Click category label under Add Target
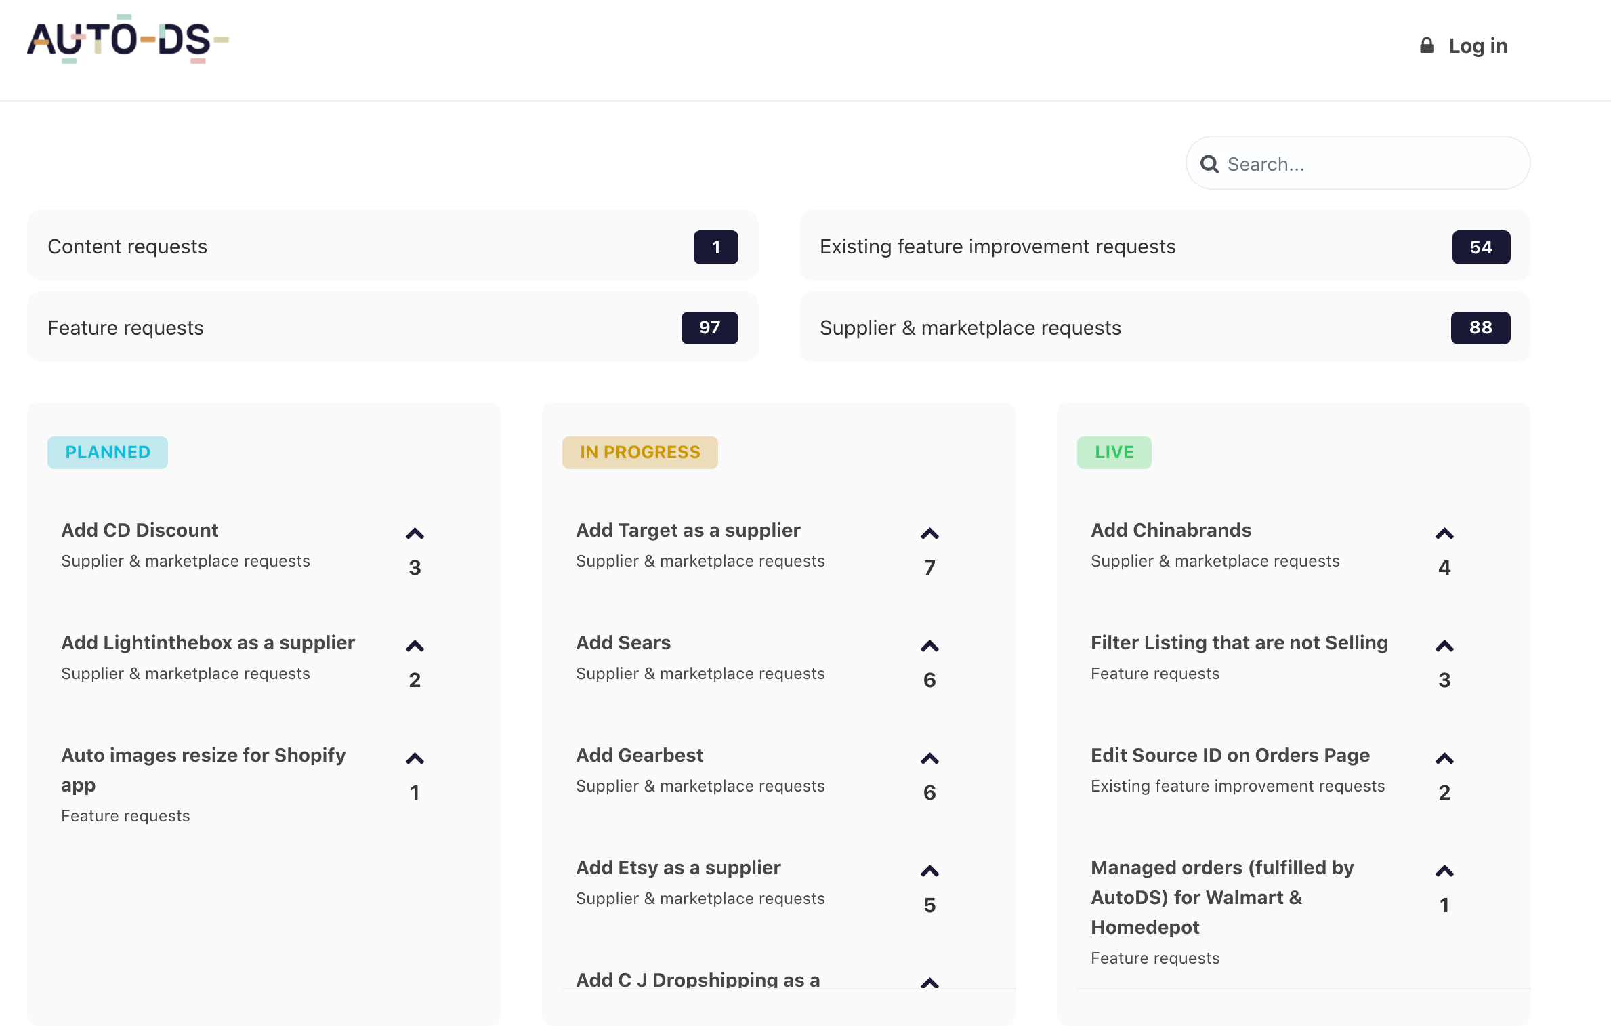This screenshot has width=1611, height=1026. (x=700, y=561)
